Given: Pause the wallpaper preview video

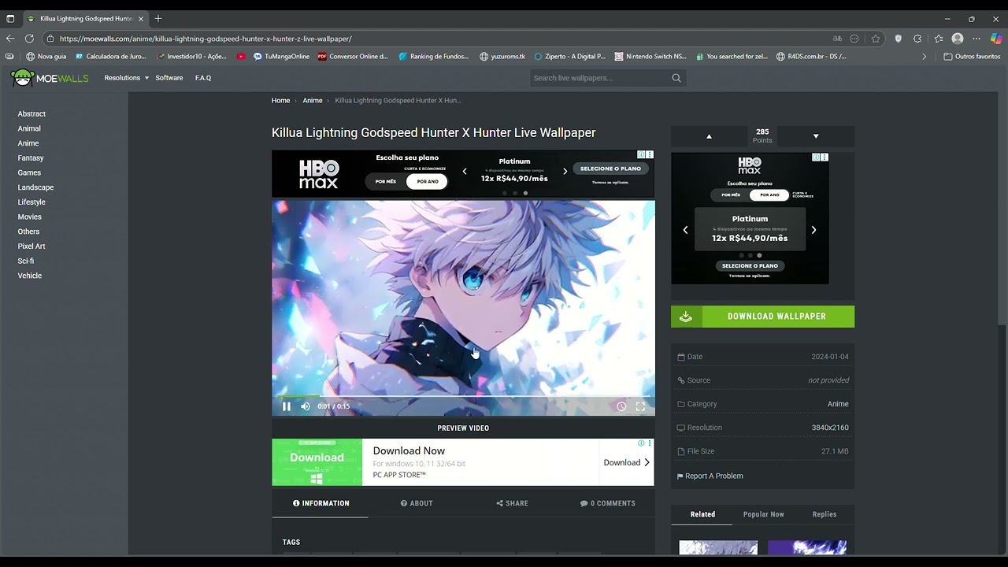Looking at the screenshot, I should pos(287,406).
